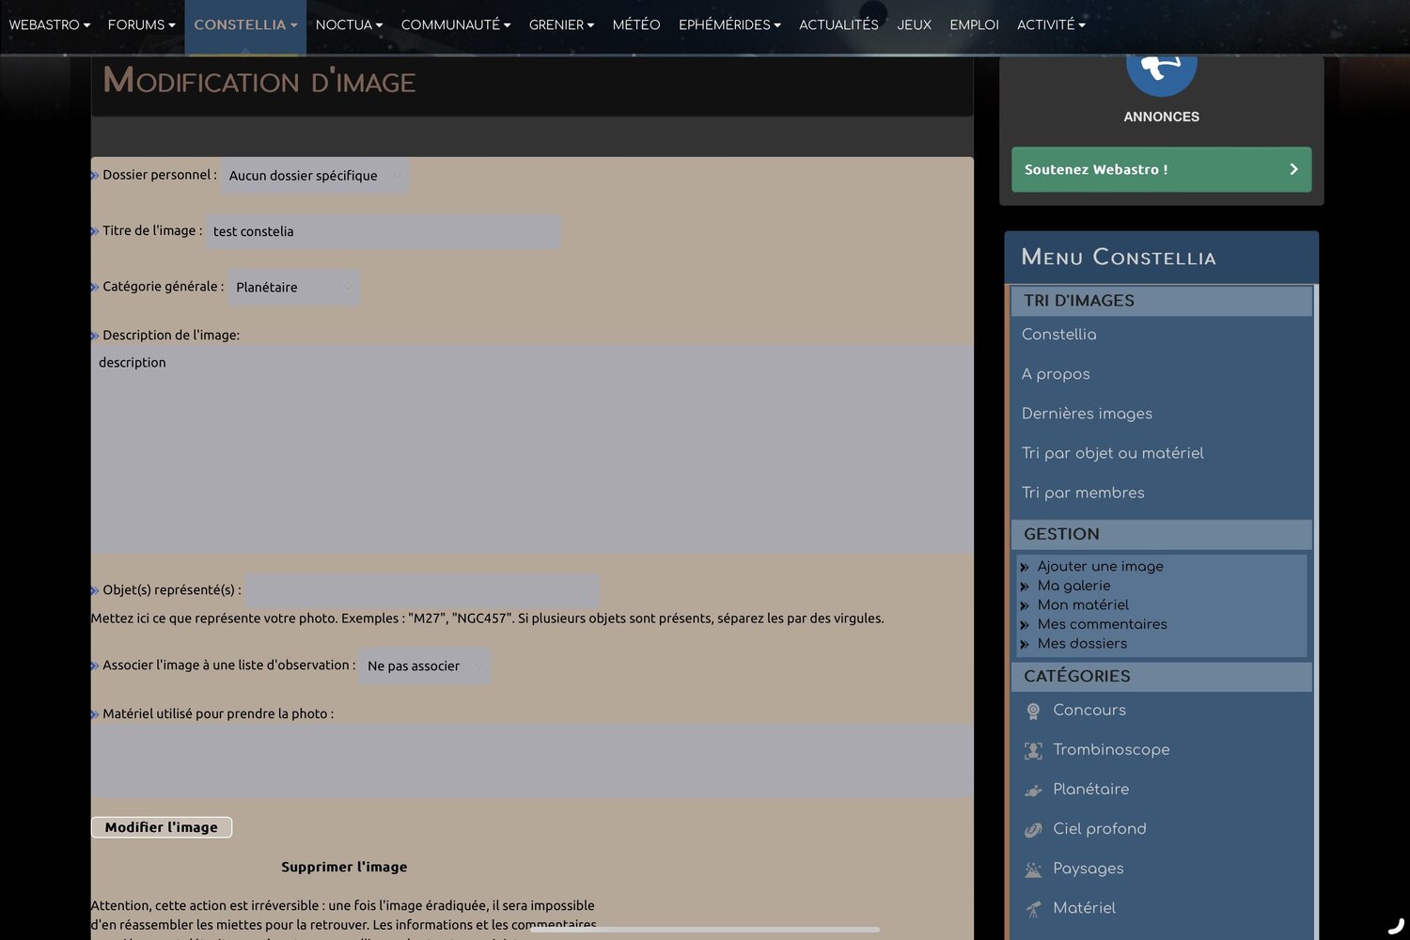Open the Planétaire category link
The width and height of the screenshot is (1410, 940).
[x=1090, y=790]
